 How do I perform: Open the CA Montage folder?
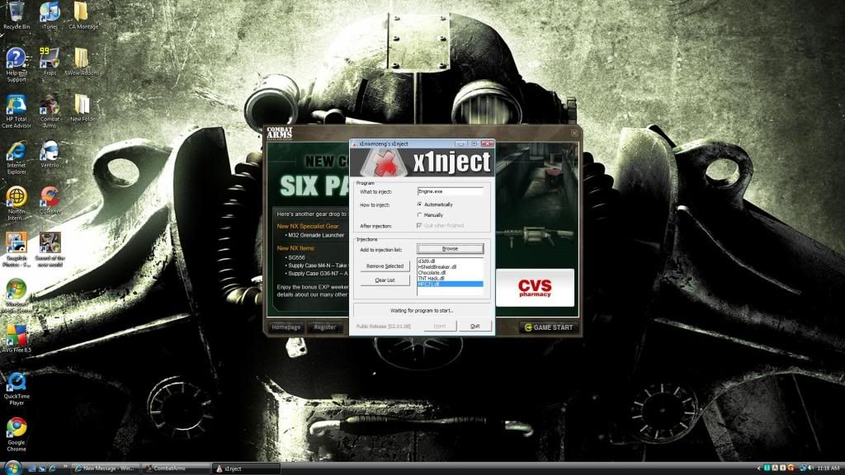(x=83, y=15)
